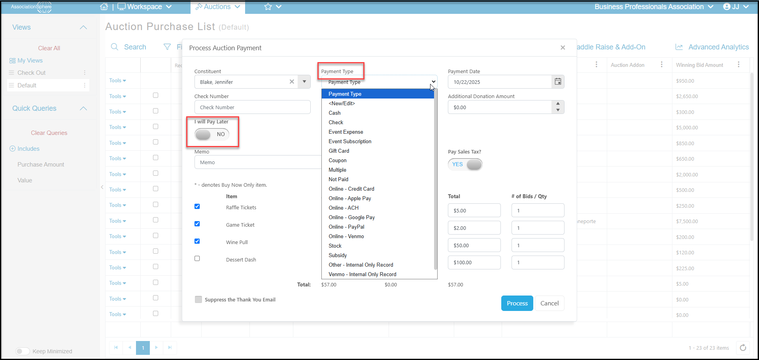
Task: Collapse the Views section
Action: 83,27
